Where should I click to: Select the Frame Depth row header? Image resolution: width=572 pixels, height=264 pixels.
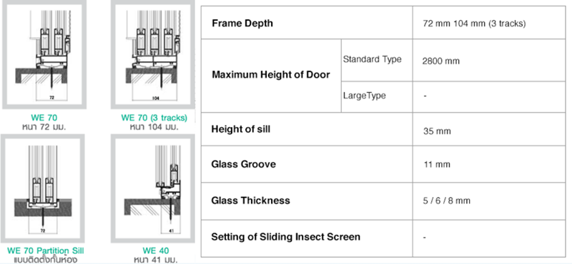[x=307, y=23]
